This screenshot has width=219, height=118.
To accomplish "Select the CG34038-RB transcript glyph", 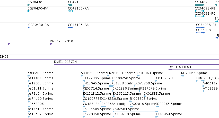I will pyautogui.click(x=200, y=11).
